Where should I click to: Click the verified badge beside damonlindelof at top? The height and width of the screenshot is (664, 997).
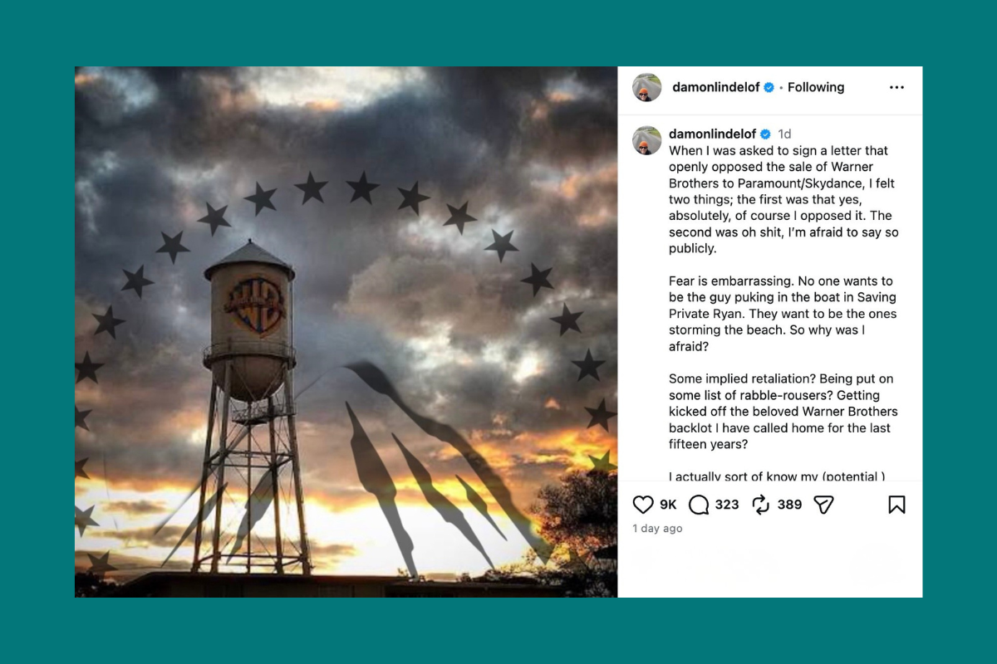pyautogui.click(x=770, y=86)
